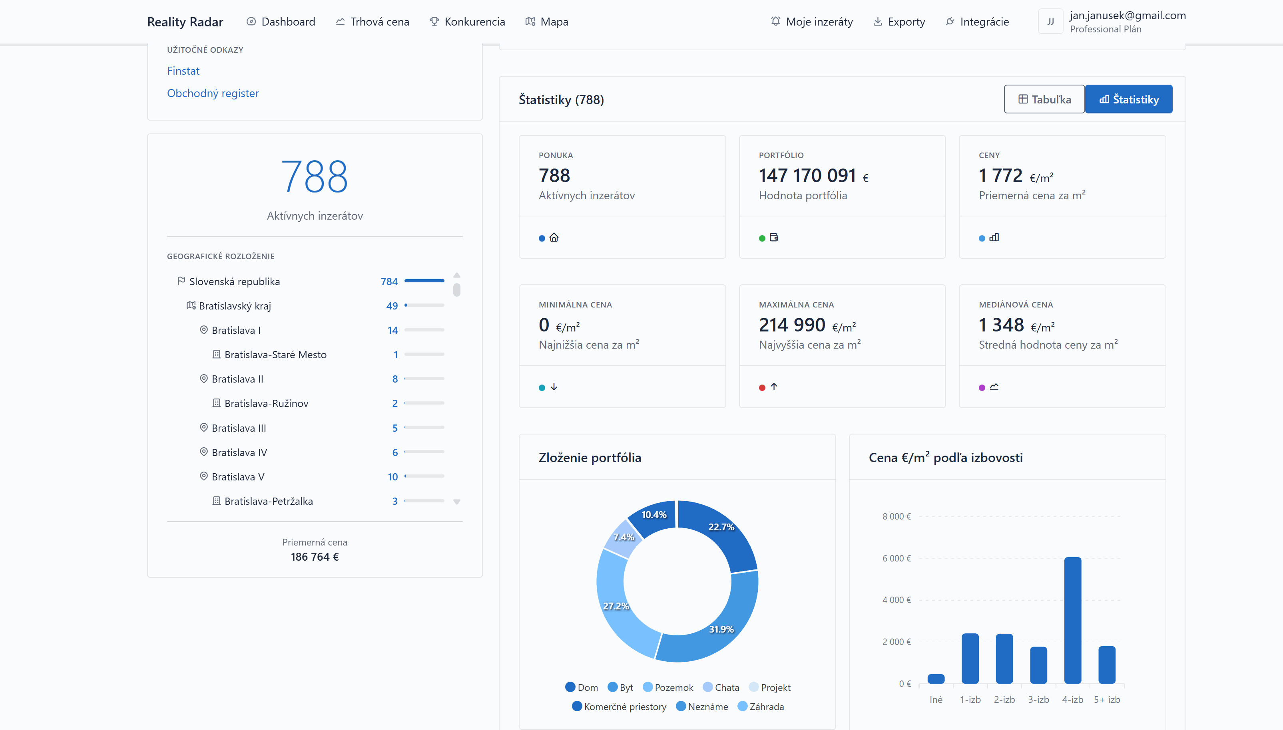Click the 4-izb bar in price chart

pos(1072,620)
